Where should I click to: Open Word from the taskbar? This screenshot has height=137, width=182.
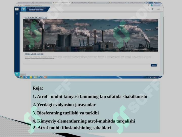pos(26,77)
